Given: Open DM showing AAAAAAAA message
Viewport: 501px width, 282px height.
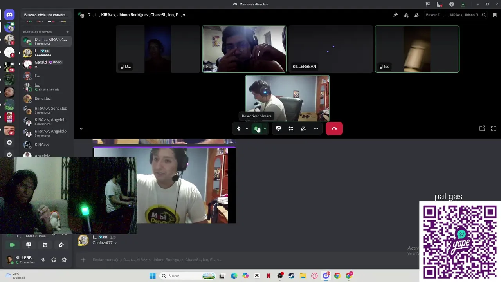Looking at the screenshot, I should (47, 53).
